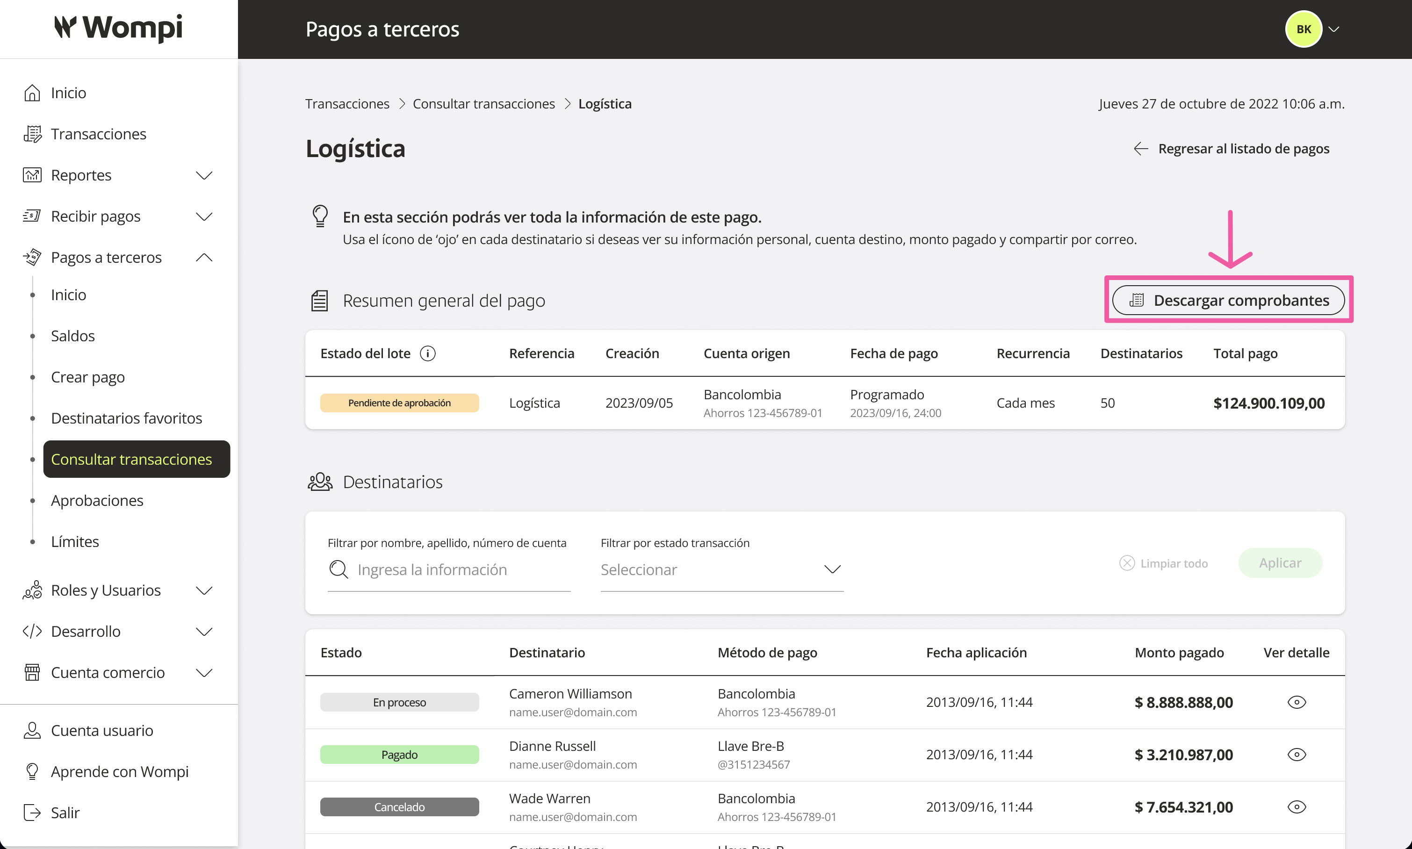Select Crear pago in sidebar
This screenshot has height=849, width=1412.
pos(87,377)
